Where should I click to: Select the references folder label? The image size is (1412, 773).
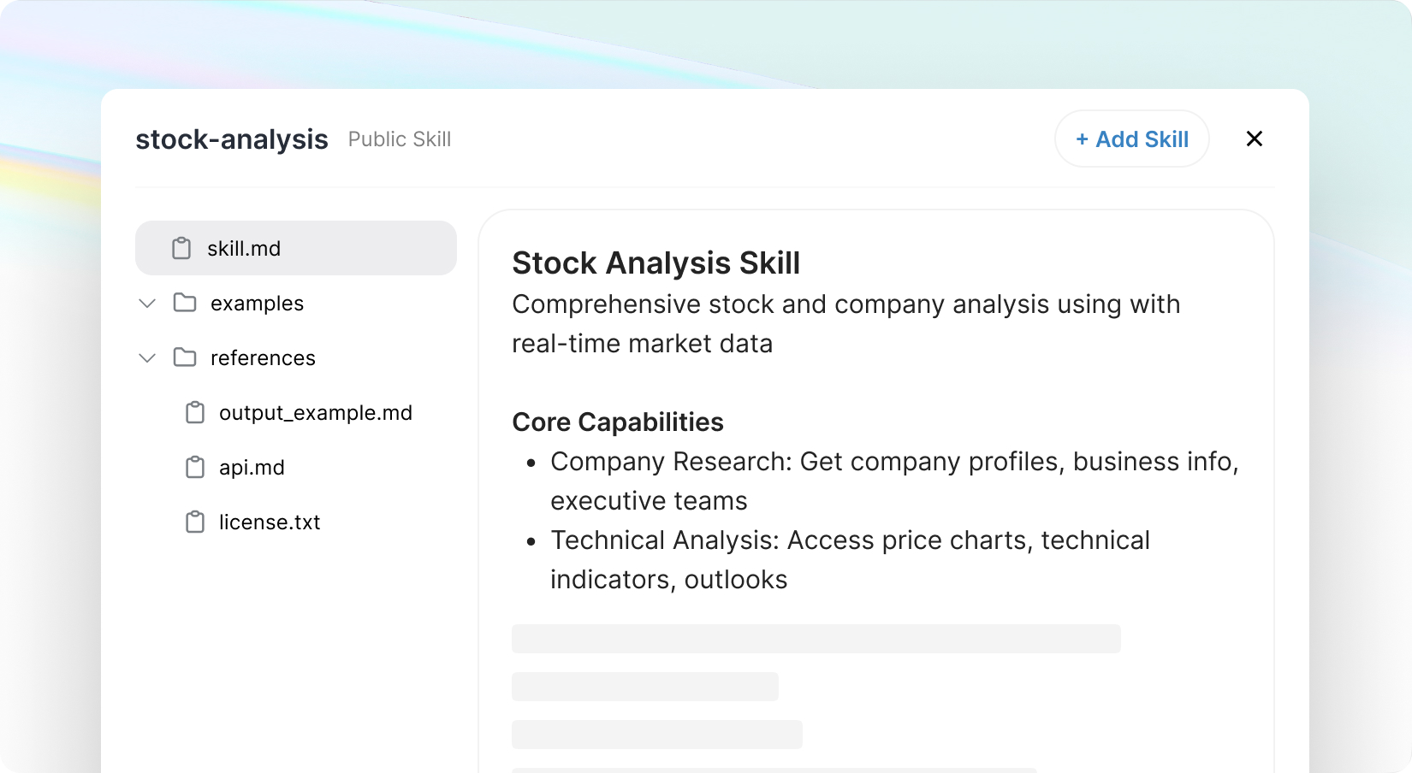263,358
